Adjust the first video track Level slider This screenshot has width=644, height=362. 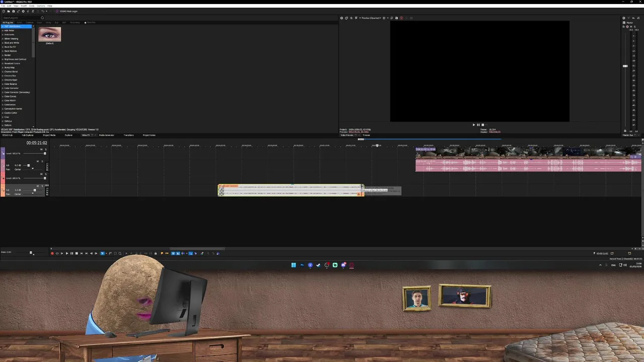[x=45, y=153]
